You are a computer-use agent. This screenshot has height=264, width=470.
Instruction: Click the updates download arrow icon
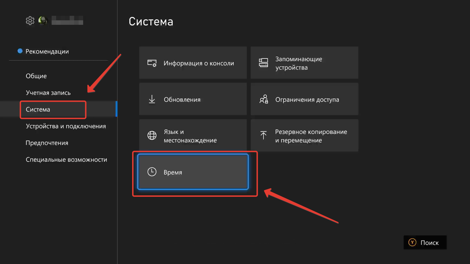[152, 99]
